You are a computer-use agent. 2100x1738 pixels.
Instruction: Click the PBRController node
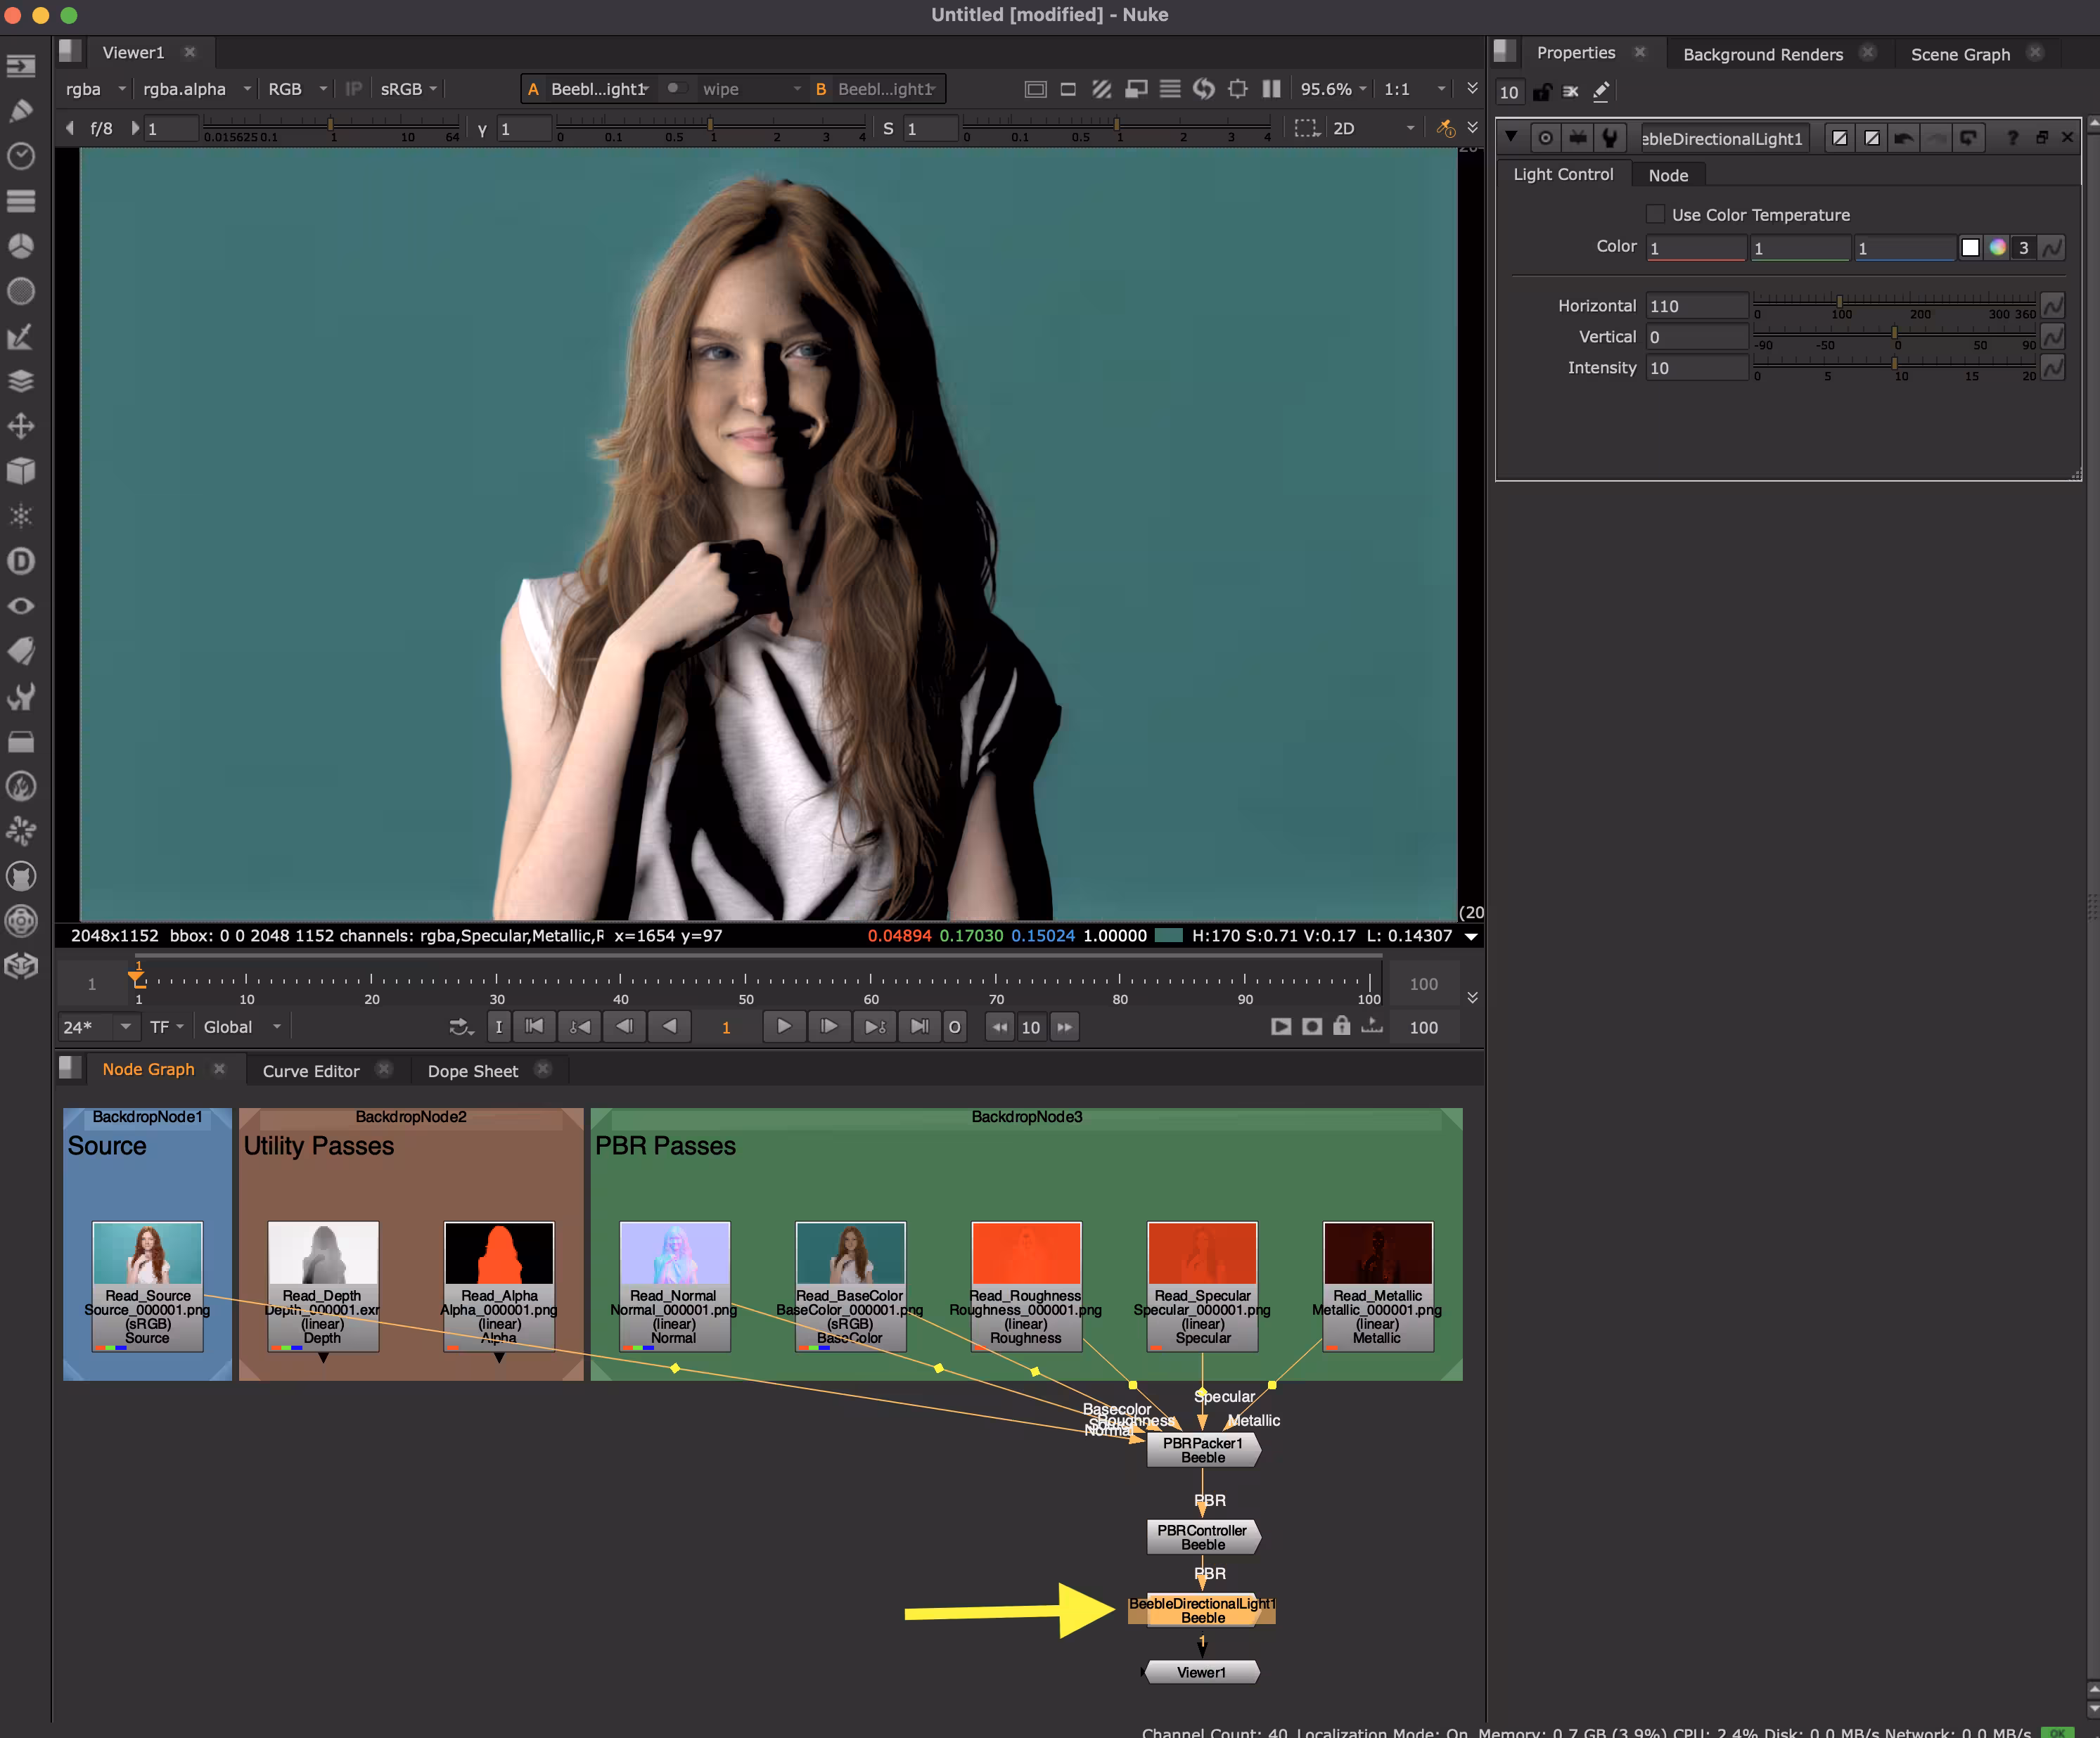(1201, 1537)
